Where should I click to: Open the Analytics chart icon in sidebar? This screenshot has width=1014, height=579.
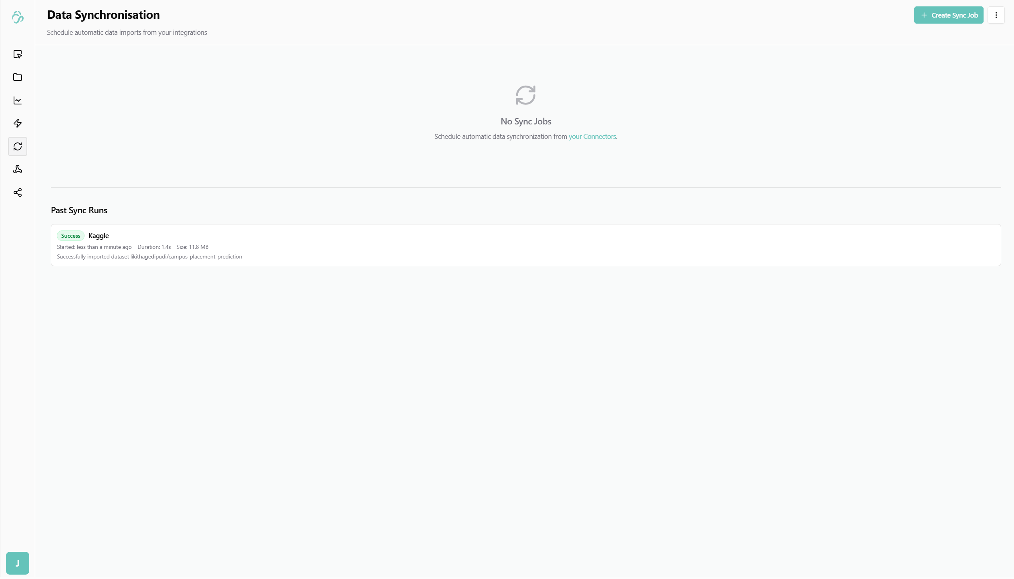(x=18, y=100)
